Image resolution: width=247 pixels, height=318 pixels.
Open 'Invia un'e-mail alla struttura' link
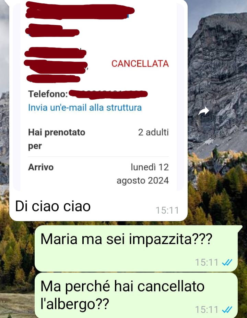pyautogui.click(x=85, y=107)
